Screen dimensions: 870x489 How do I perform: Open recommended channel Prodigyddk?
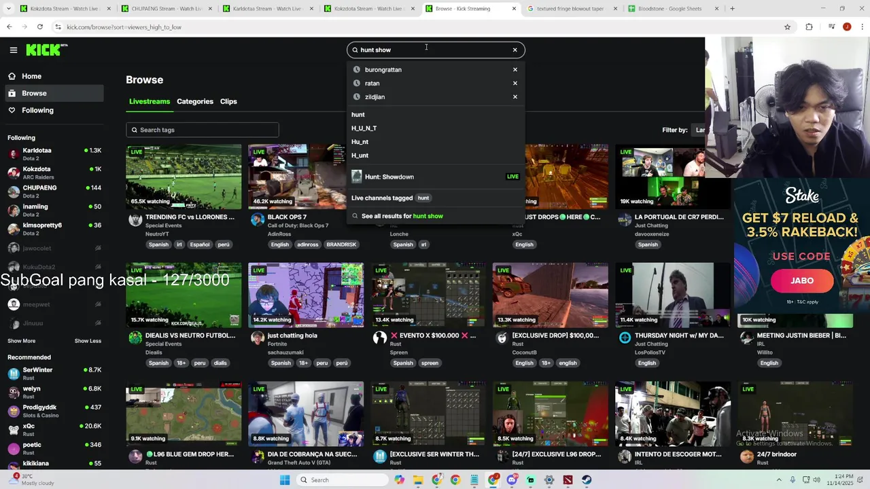(x=54, y=410)
